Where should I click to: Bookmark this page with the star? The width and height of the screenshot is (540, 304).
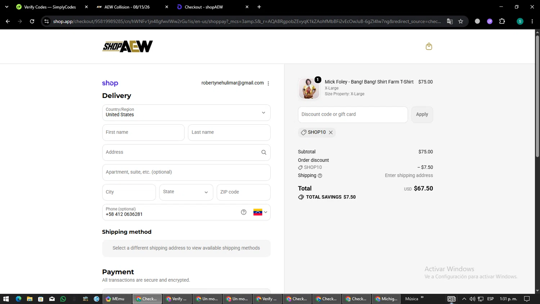click(x=460, y=21)
